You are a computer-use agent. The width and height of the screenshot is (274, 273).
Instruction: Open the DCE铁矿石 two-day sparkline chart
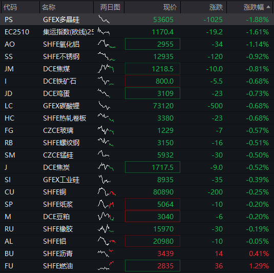pos(106,81)
